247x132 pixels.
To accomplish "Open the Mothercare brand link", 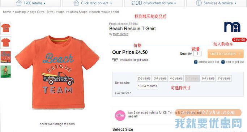I will pyautogui.click(x=120, y=34).
